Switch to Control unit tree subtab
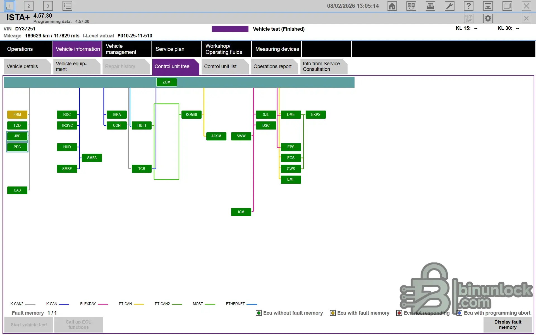The image size is (536, 335). pyautogui.click(x=176, y=66)
